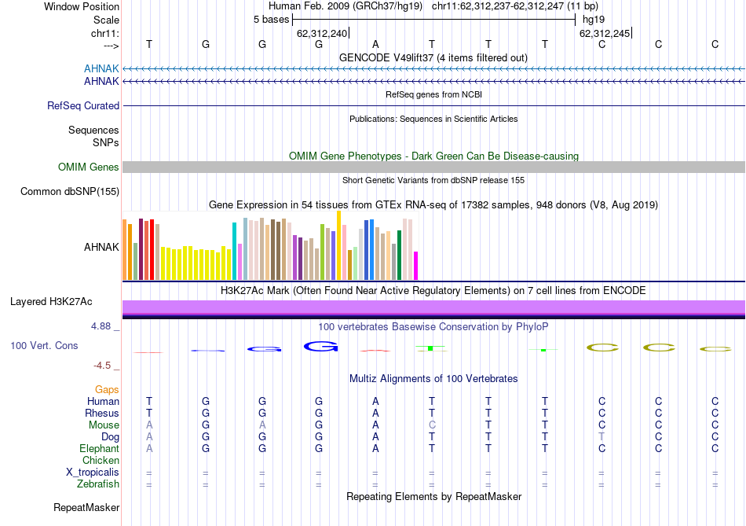Click 100 vertebrates Basewise Conservation by PhyloP title
This screenshot has width=746, height=526.
[x=433, y=327]
